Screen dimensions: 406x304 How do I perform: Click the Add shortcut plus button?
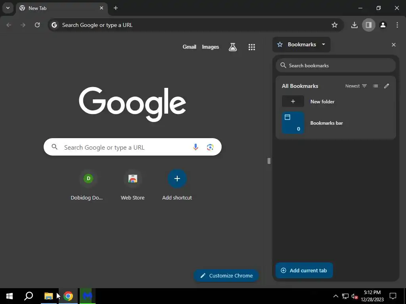coord(177,179)
